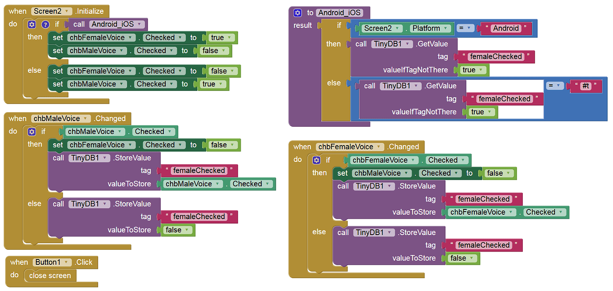
Task: Open the call Android_iOS procedure dropdown
Action: pyautogui.click(x=139, y=24)
